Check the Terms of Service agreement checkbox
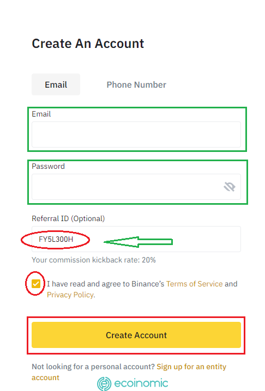The width and height of the screenshot is (265, 391). tap(36, 284)
